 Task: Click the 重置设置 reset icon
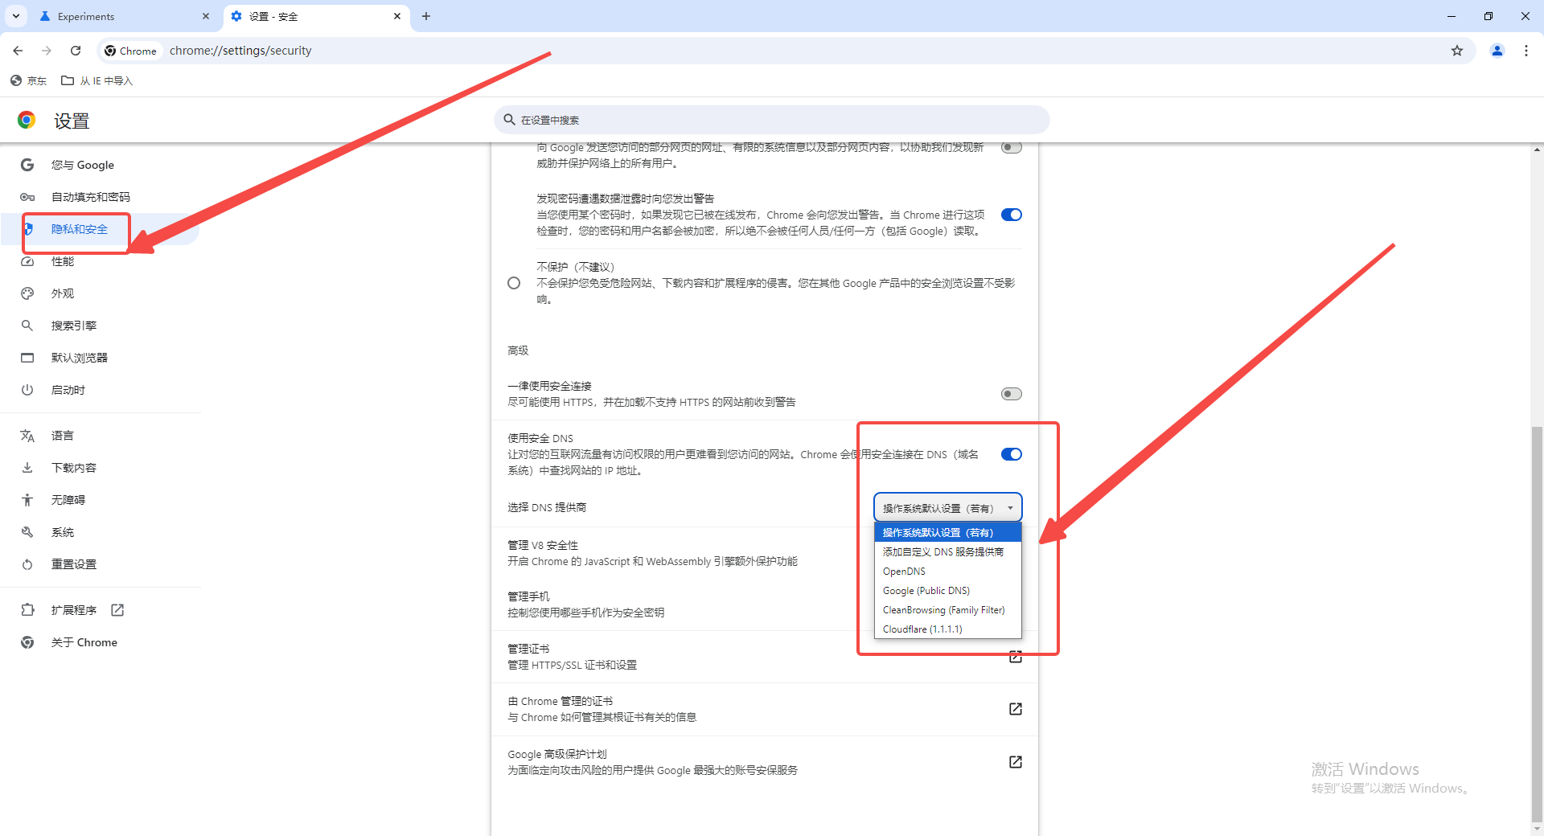(x=27, y=564)
